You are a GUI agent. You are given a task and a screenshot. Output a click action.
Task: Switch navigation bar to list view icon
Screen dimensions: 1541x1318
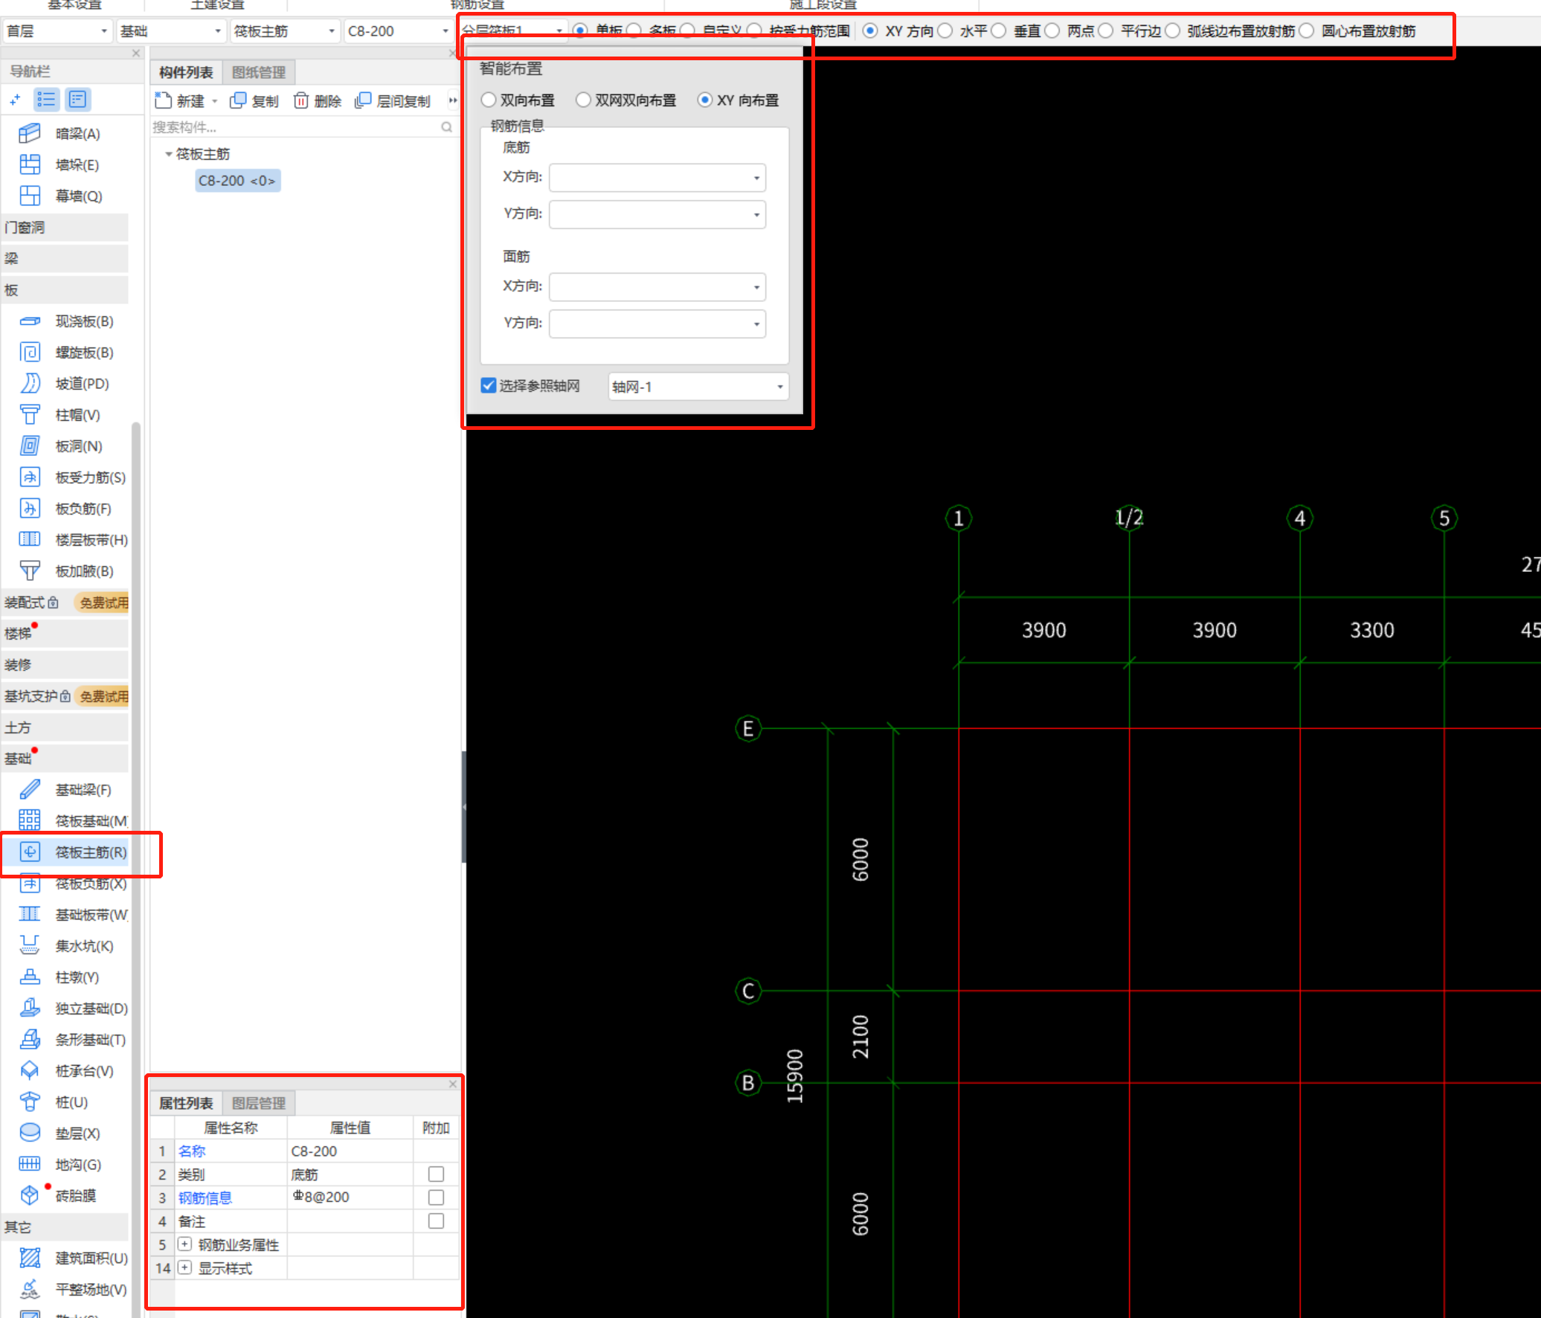click(47, 100)
